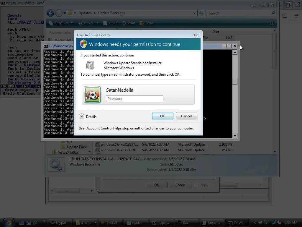Screen dimensions: 302x227
Task: Open the recent pages dropdown beside Forward
Action: pyautogui.click(x=65, y=13)
